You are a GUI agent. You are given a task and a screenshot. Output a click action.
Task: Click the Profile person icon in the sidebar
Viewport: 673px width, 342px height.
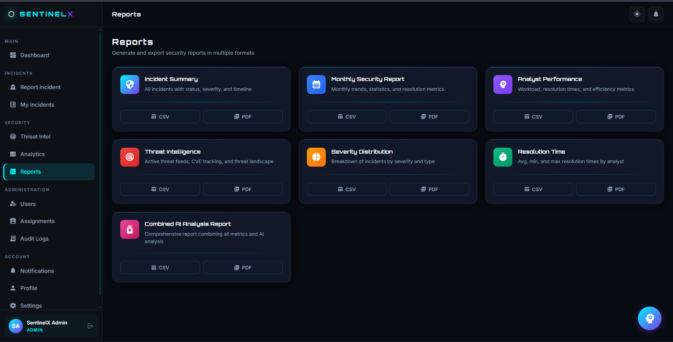click(x=13, y=288)
